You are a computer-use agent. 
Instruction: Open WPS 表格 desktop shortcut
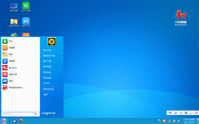click(x=26, y=7)
